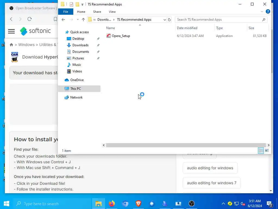Expand the ribbon with chevron
Viewport: 278px width, 209px height.
pos(262,11)
